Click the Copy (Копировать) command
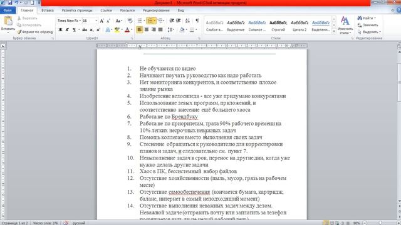Image resolution: width=401 pixels, height=225 pixels. pyautogui.click(x=29, y=25)
